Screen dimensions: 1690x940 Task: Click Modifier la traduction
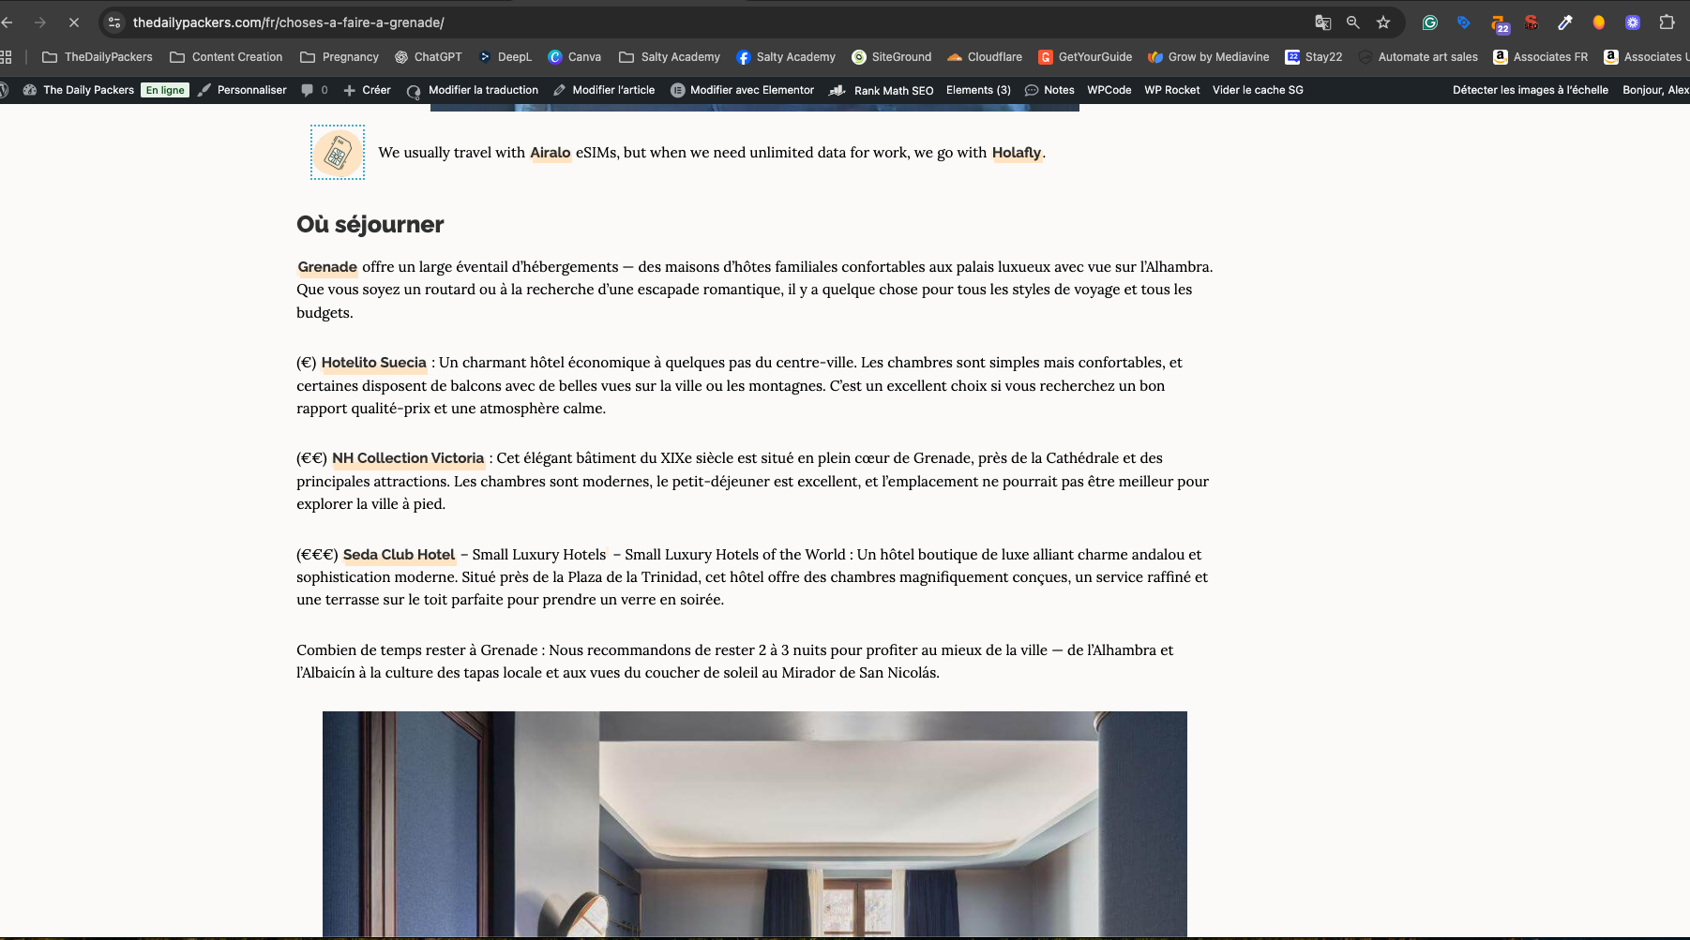tap(473, 90)
